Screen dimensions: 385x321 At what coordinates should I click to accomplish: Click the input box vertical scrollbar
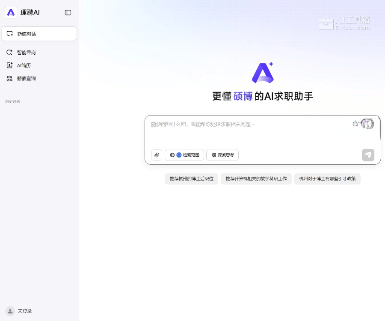click(379, 133)
